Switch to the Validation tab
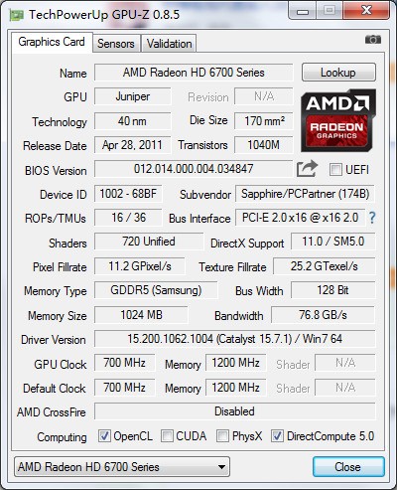 coord(169,44)
